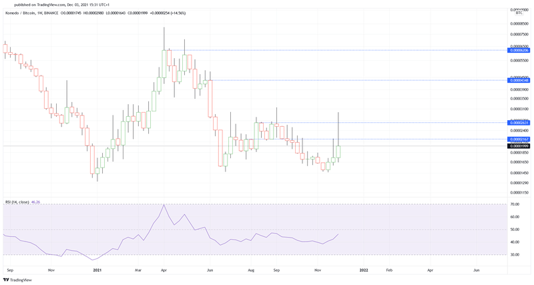Click the 40.00 label on RSI scale
This screenshot has height=285, width=534.
(515, 242)
